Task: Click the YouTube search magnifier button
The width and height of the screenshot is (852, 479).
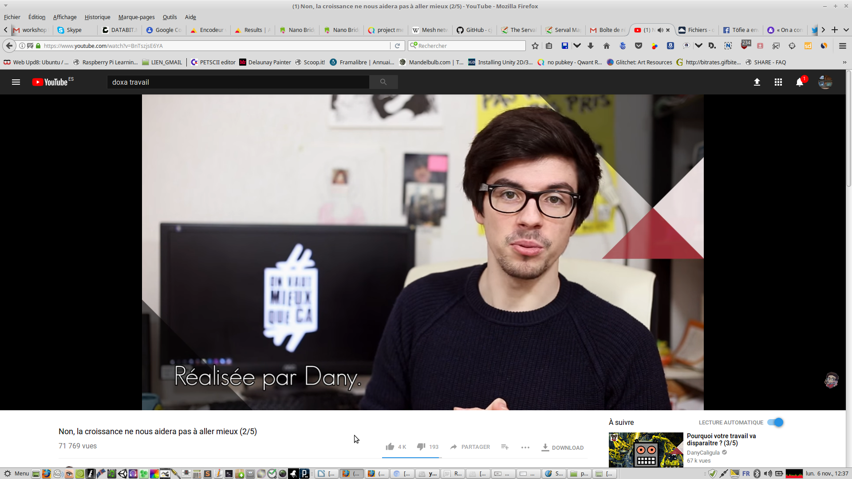Action: click(x=383, y=82)
